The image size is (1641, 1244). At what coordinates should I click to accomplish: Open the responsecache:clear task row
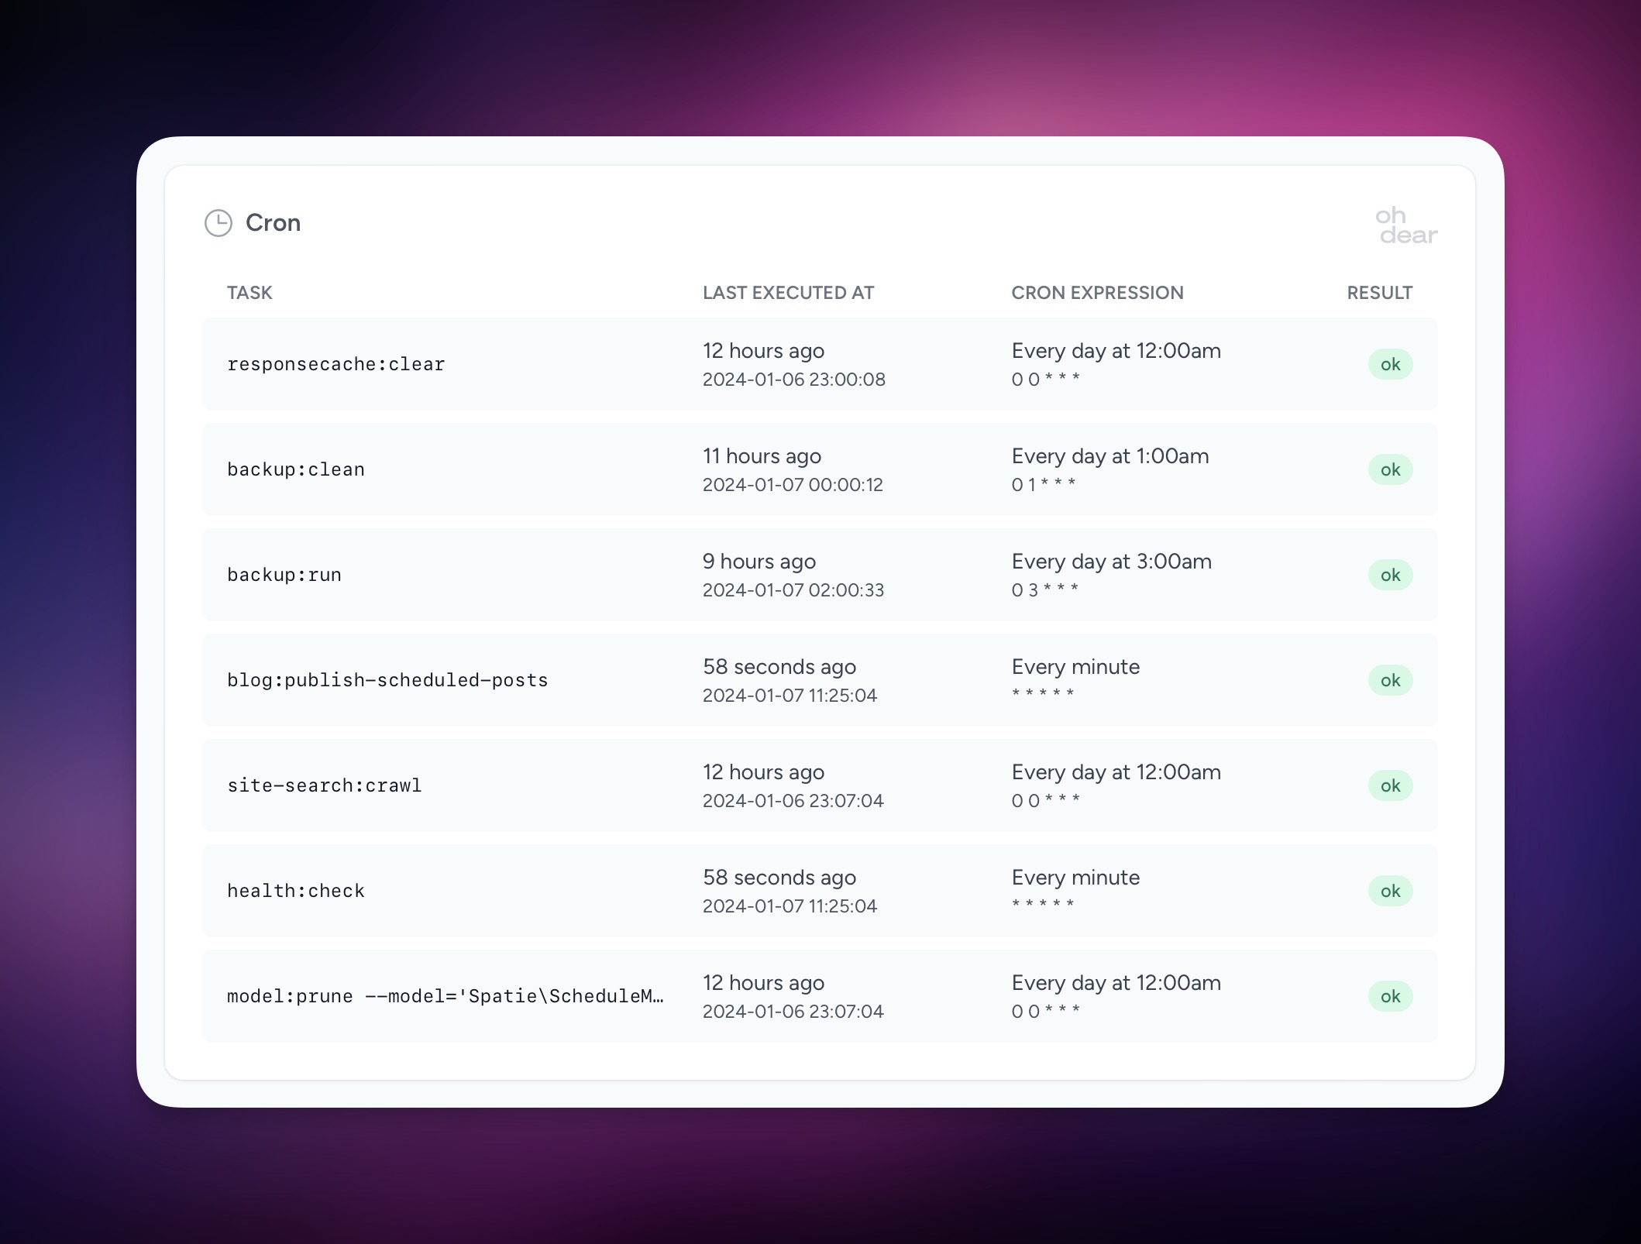click(x=336, y=363)
